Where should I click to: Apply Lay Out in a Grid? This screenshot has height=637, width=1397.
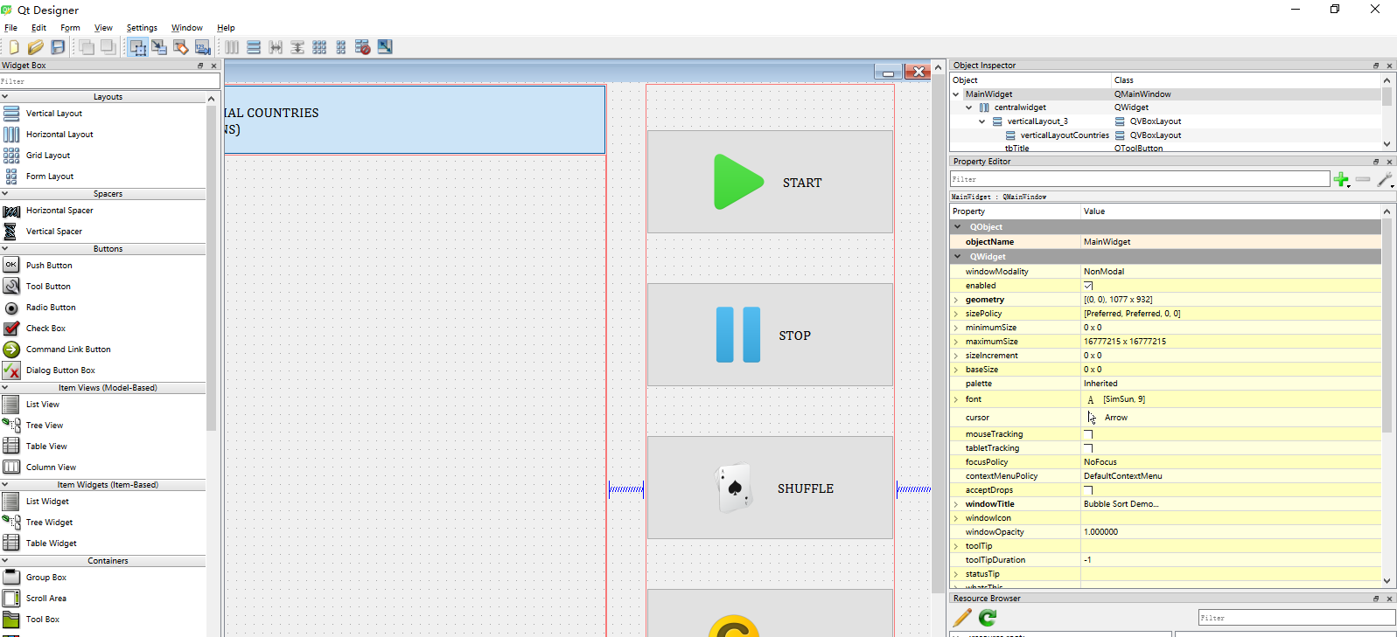(x=319, y=47)
